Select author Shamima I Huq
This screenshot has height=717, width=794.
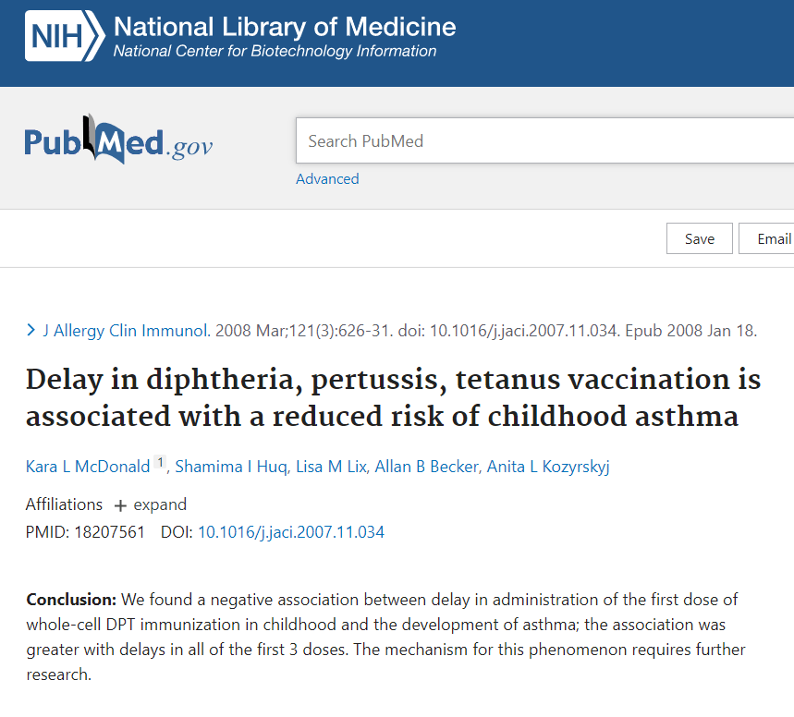click(230, 467)
